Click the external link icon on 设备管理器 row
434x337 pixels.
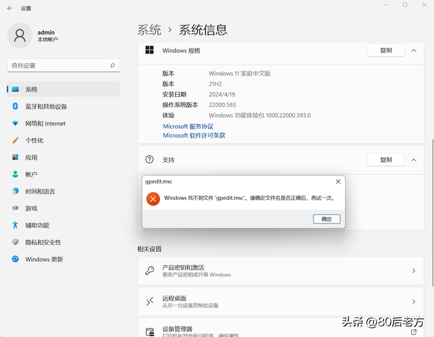pyautogui.click(x=414, y=332)
